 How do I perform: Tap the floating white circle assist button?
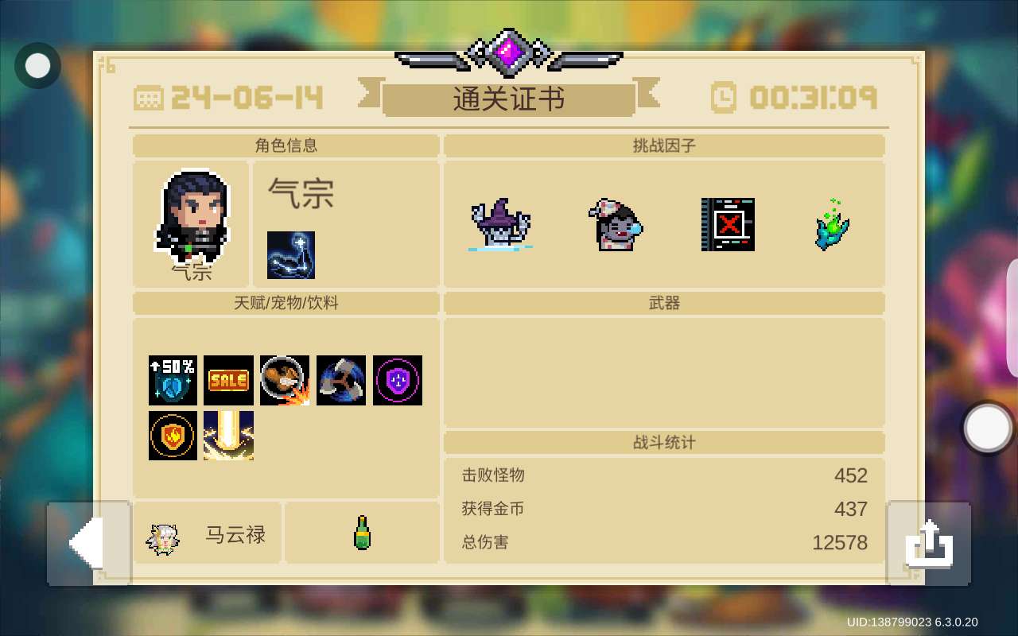988,429
